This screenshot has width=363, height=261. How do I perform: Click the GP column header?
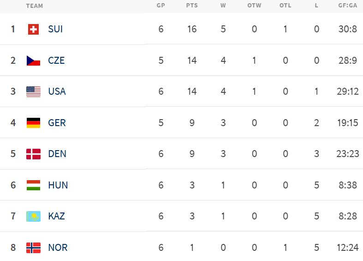161,6
